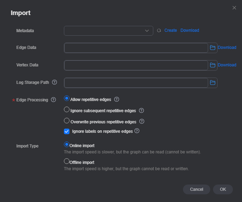The width and height of the screenshot is (242, 202).
Task: Choose Offline import radio button
Action: pyautogui.click(x=67, y=161)
